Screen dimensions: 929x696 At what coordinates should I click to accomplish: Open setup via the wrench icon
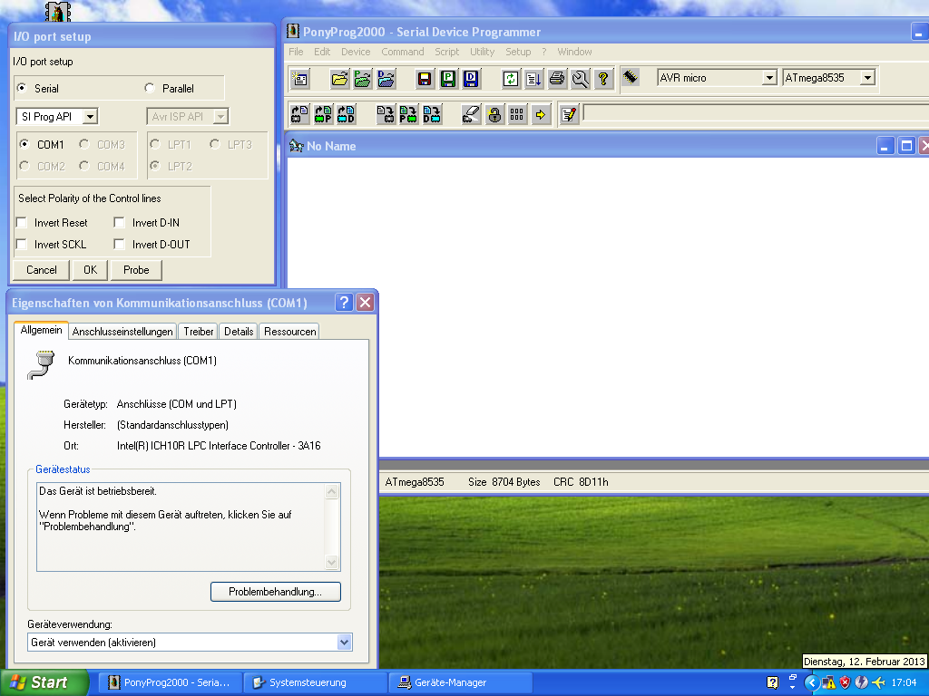[580, 79]
